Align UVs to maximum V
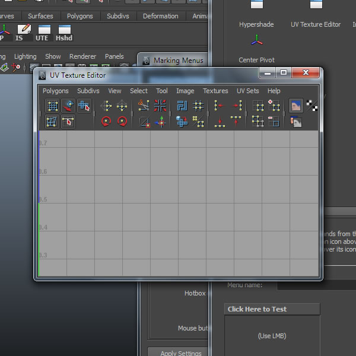 click(236, 122)
